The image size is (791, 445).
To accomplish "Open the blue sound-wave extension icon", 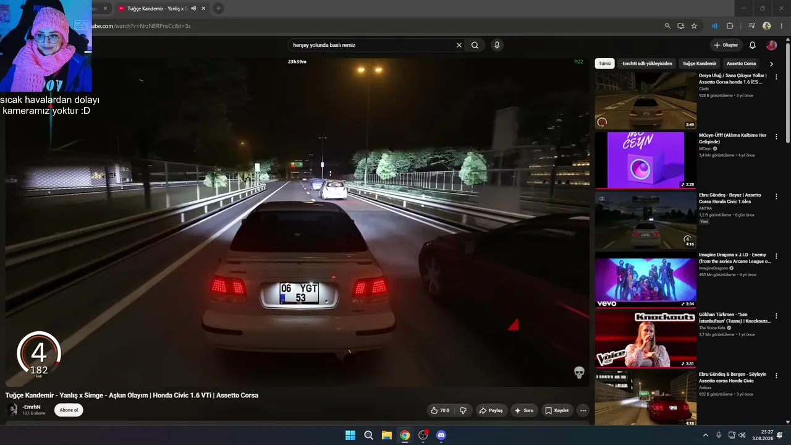I will click(x=714, y=26).
